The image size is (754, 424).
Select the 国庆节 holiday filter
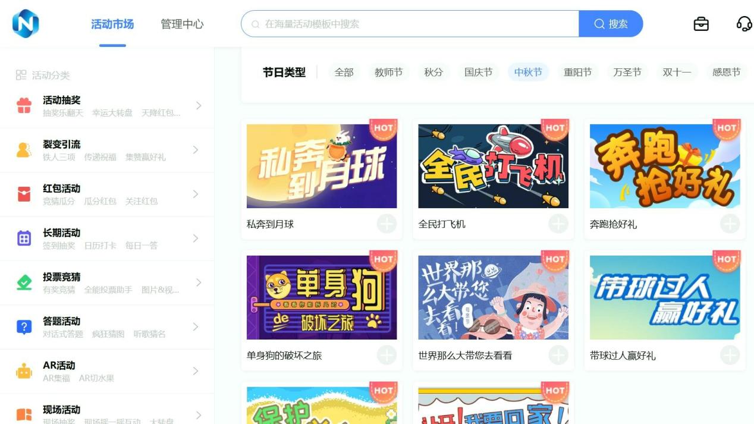[479, 72]
